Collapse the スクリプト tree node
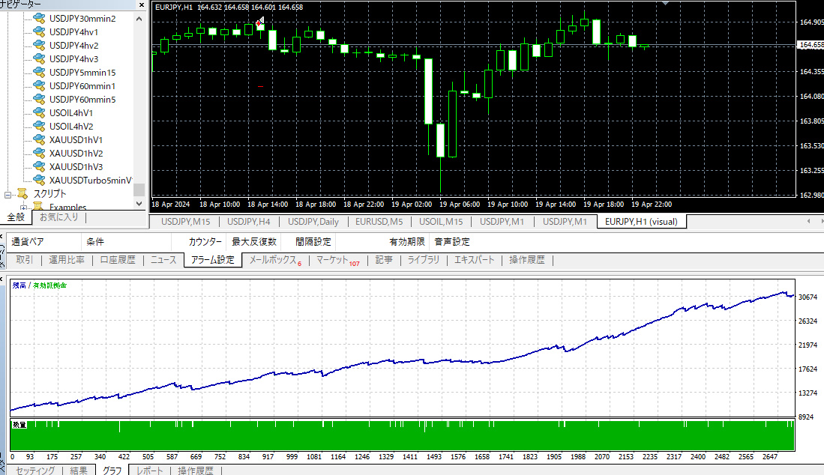 (8, 195)
